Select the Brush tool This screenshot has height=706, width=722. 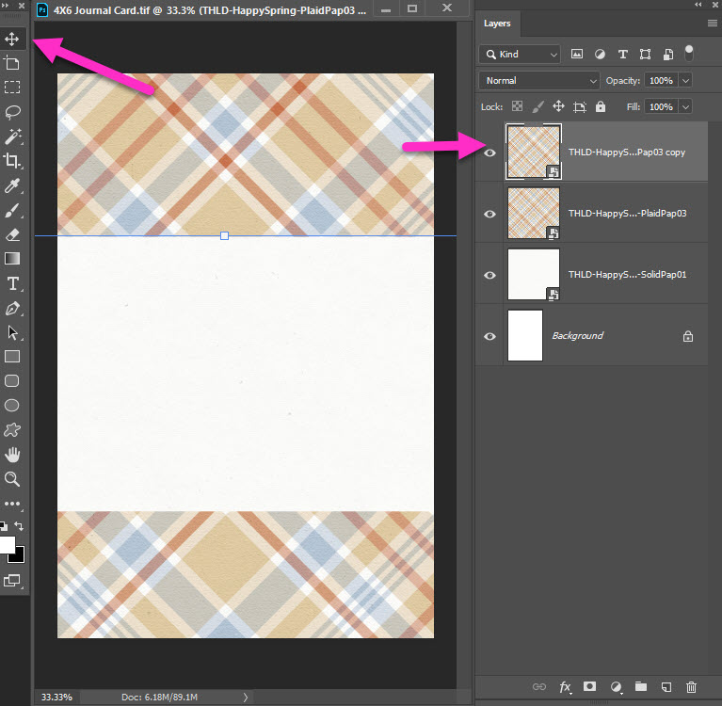12,211
